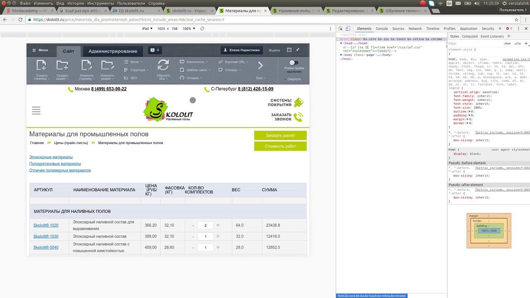Click the Системы покрытий brush icon
The width and height of the screenshot is (530, 298).
tap(298, 102)
